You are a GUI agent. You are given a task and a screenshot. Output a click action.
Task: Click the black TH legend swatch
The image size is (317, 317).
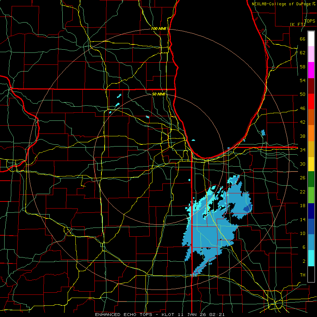tap(311, 274)
